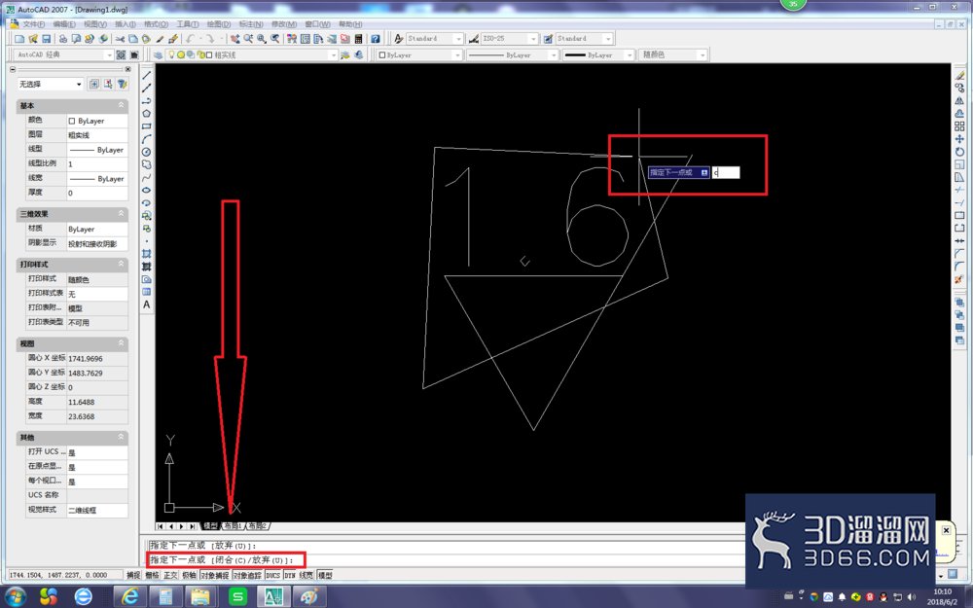Toggle 栅格 grid display in status bar

pos(152,575)
